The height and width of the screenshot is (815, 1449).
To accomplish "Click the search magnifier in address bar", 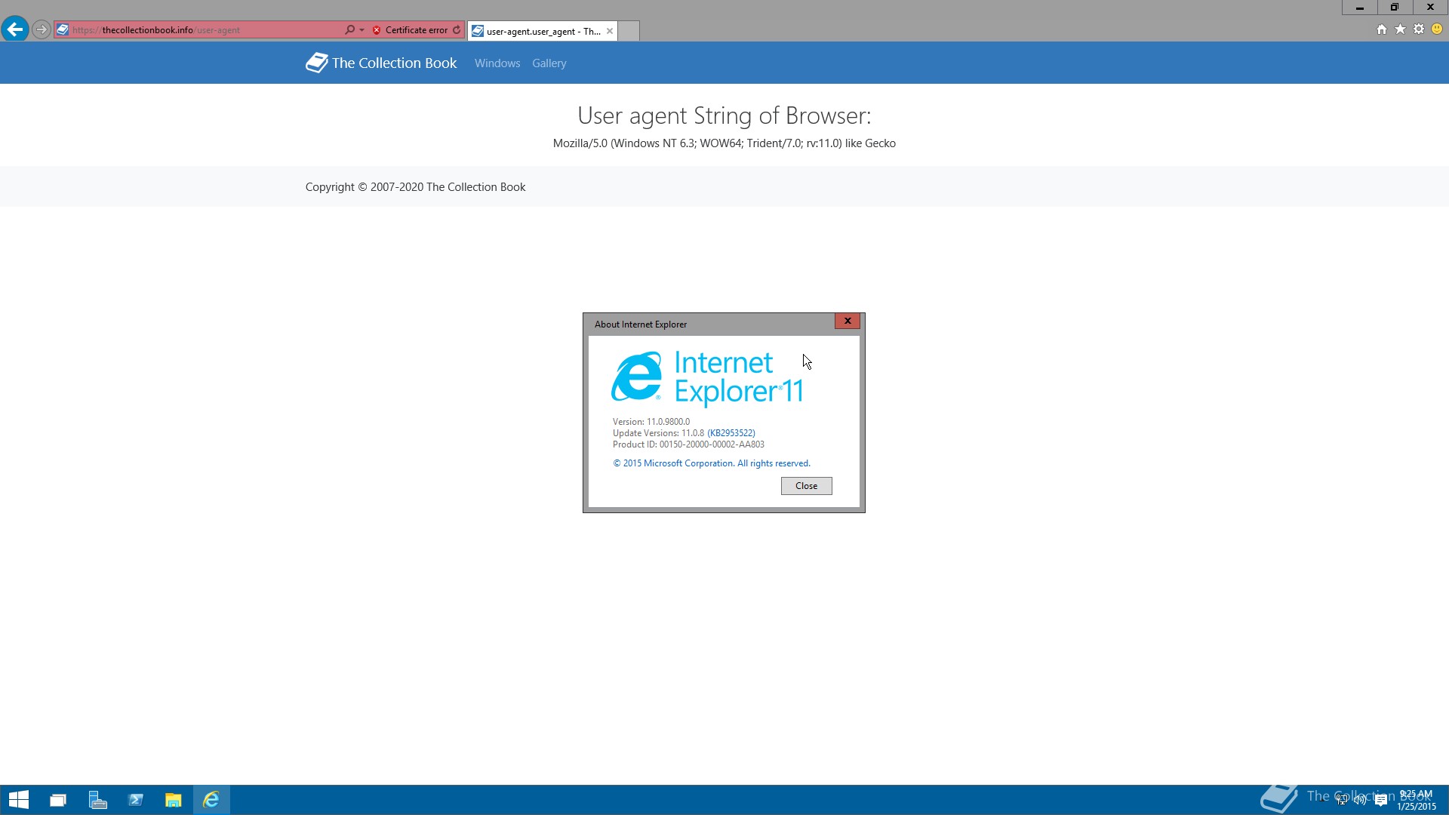I will point(349,30).
